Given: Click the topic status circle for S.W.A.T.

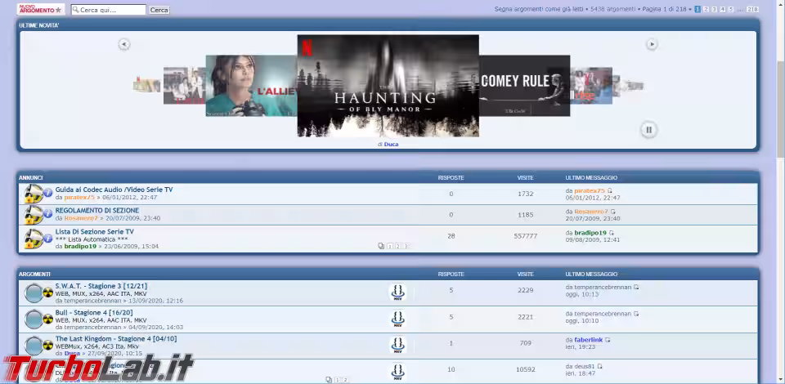Looking at the screenshot, I should [x=34, y=293].
